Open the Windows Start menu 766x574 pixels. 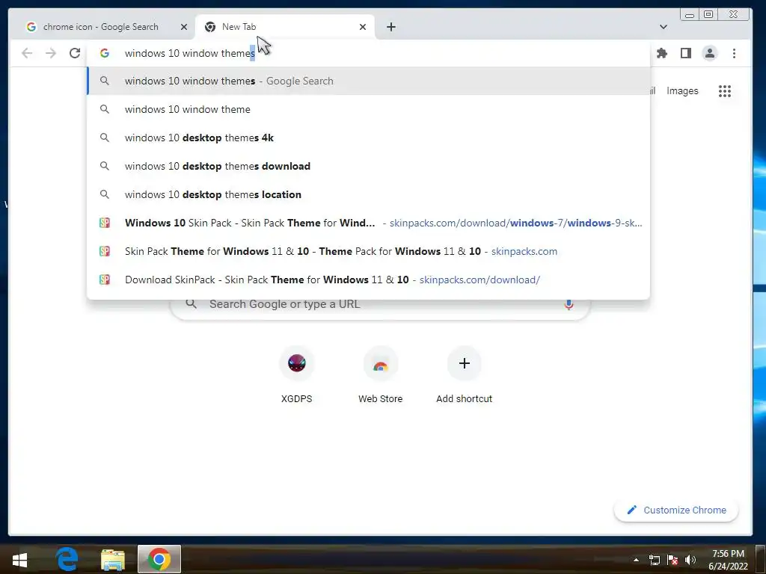(19, 559)
